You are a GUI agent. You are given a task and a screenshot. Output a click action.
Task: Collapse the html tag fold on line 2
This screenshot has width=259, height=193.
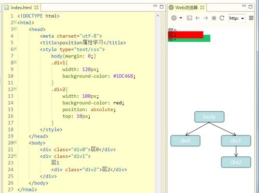click(x=15, y=22)
